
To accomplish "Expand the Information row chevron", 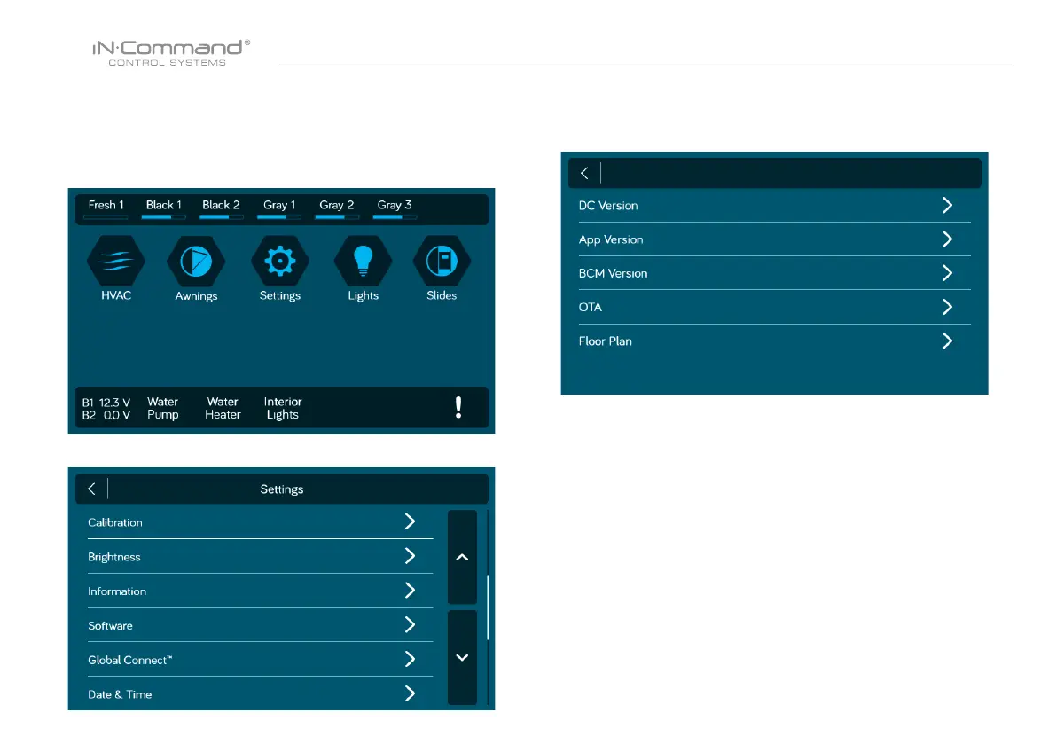I will coord(410,590).
